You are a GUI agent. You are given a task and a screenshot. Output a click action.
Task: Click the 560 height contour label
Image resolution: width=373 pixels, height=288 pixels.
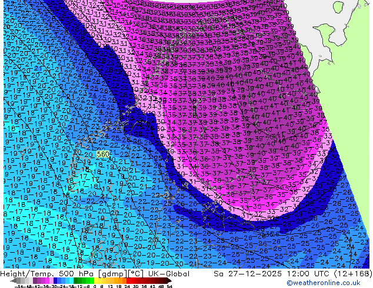(x=103, y=154)
